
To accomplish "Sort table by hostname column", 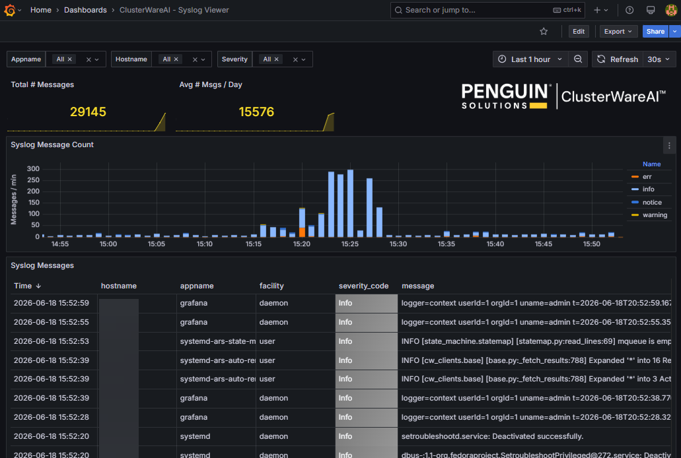I will click(x=119, y=286).
